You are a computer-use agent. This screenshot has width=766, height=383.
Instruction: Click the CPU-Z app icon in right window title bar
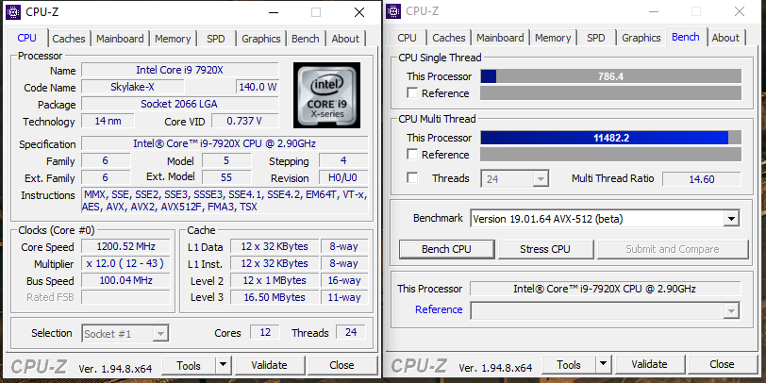click(393, 10)
